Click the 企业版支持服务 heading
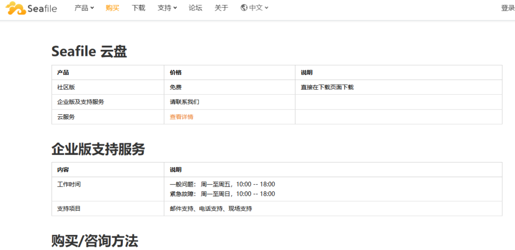 coord(98,149)
